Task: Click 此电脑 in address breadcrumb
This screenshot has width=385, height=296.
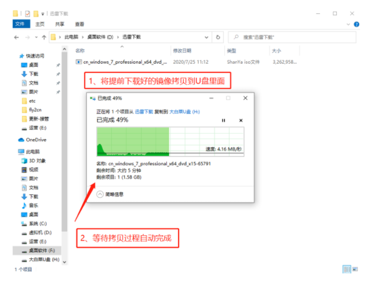Action: [71, 37]
